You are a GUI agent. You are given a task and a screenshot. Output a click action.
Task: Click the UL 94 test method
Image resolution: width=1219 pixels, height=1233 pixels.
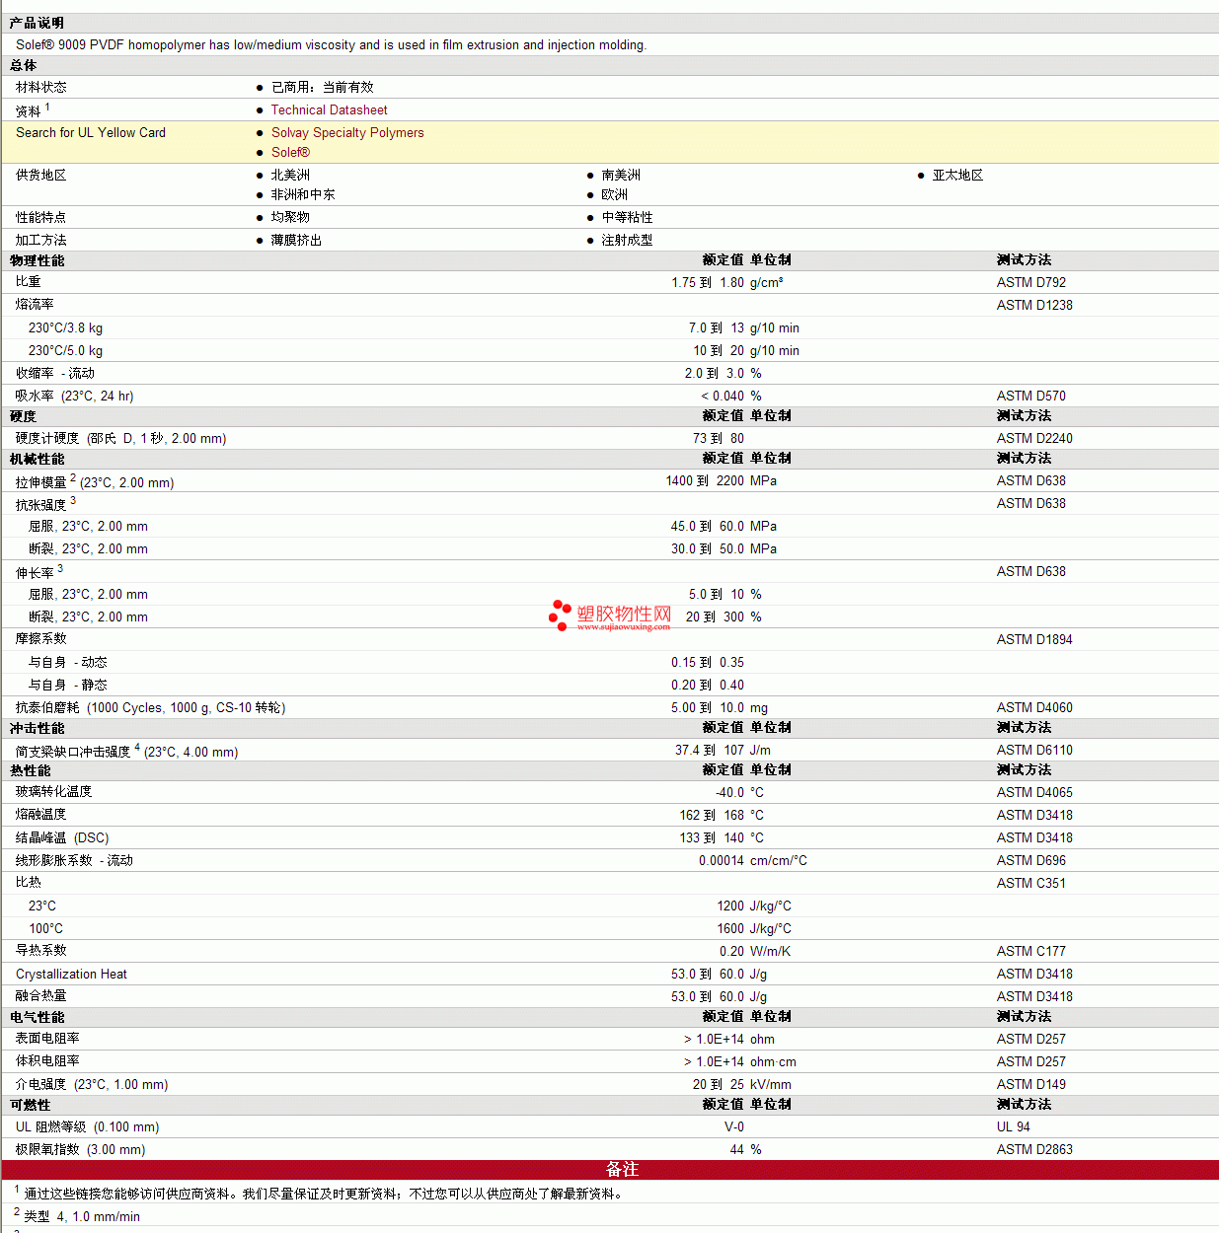(1013, 1126)
